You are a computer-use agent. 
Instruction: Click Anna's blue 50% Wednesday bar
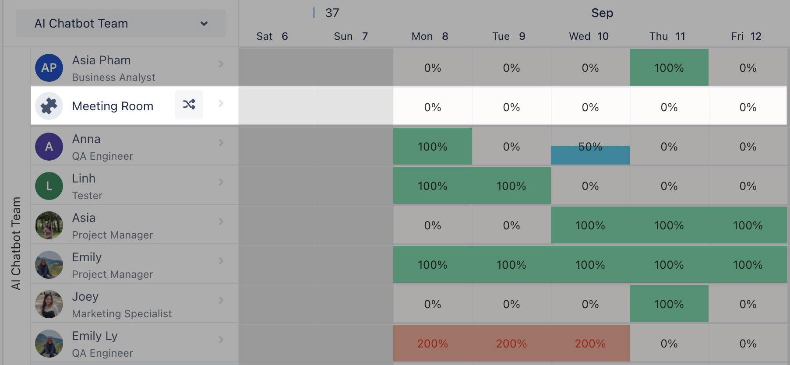click(x=590, y=156)
